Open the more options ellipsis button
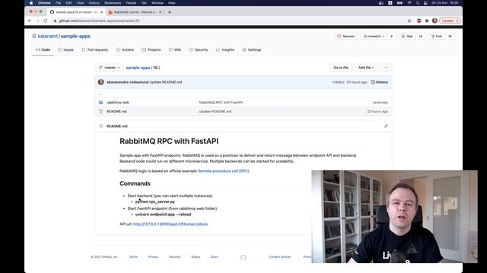487x273 pixels. [x=386, y=67]
